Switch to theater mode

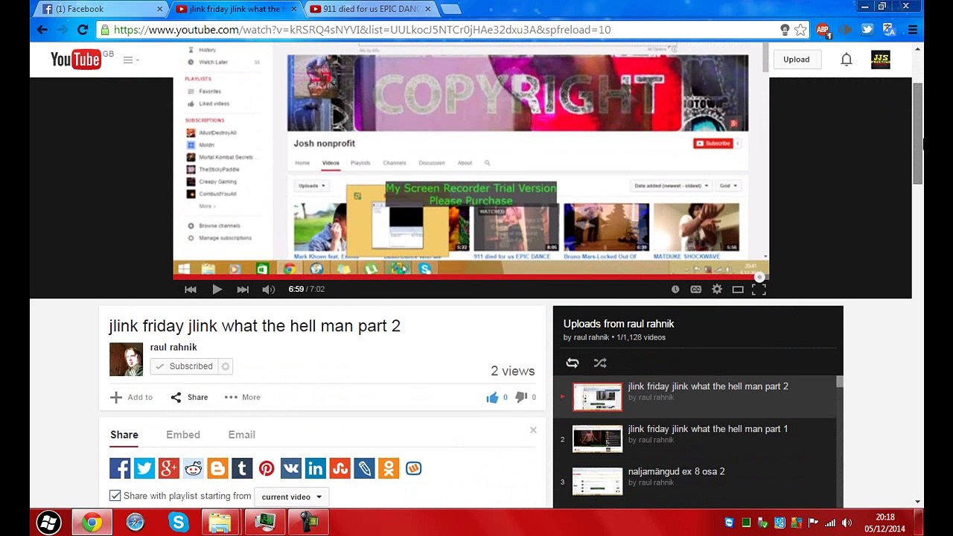pyautogui.click(x=738, y=290)
